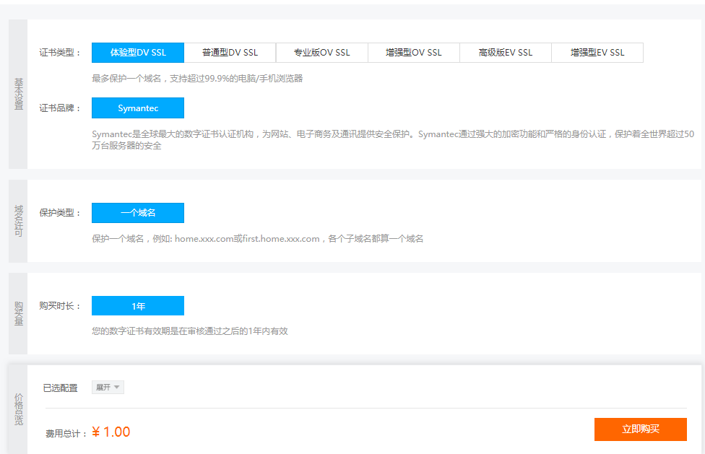Click the 基本设置 side section label
This screenshot has width=705, height=454.
pyautogui.click(x=18, y=94)
